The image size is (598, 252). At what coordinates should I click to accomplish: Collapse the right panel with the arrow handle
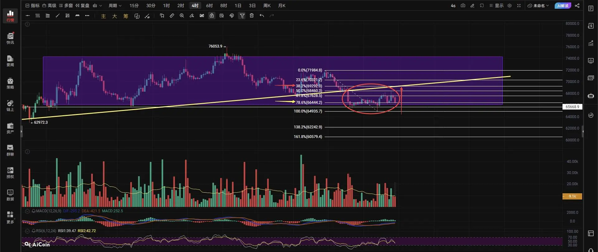pos(583,131)
